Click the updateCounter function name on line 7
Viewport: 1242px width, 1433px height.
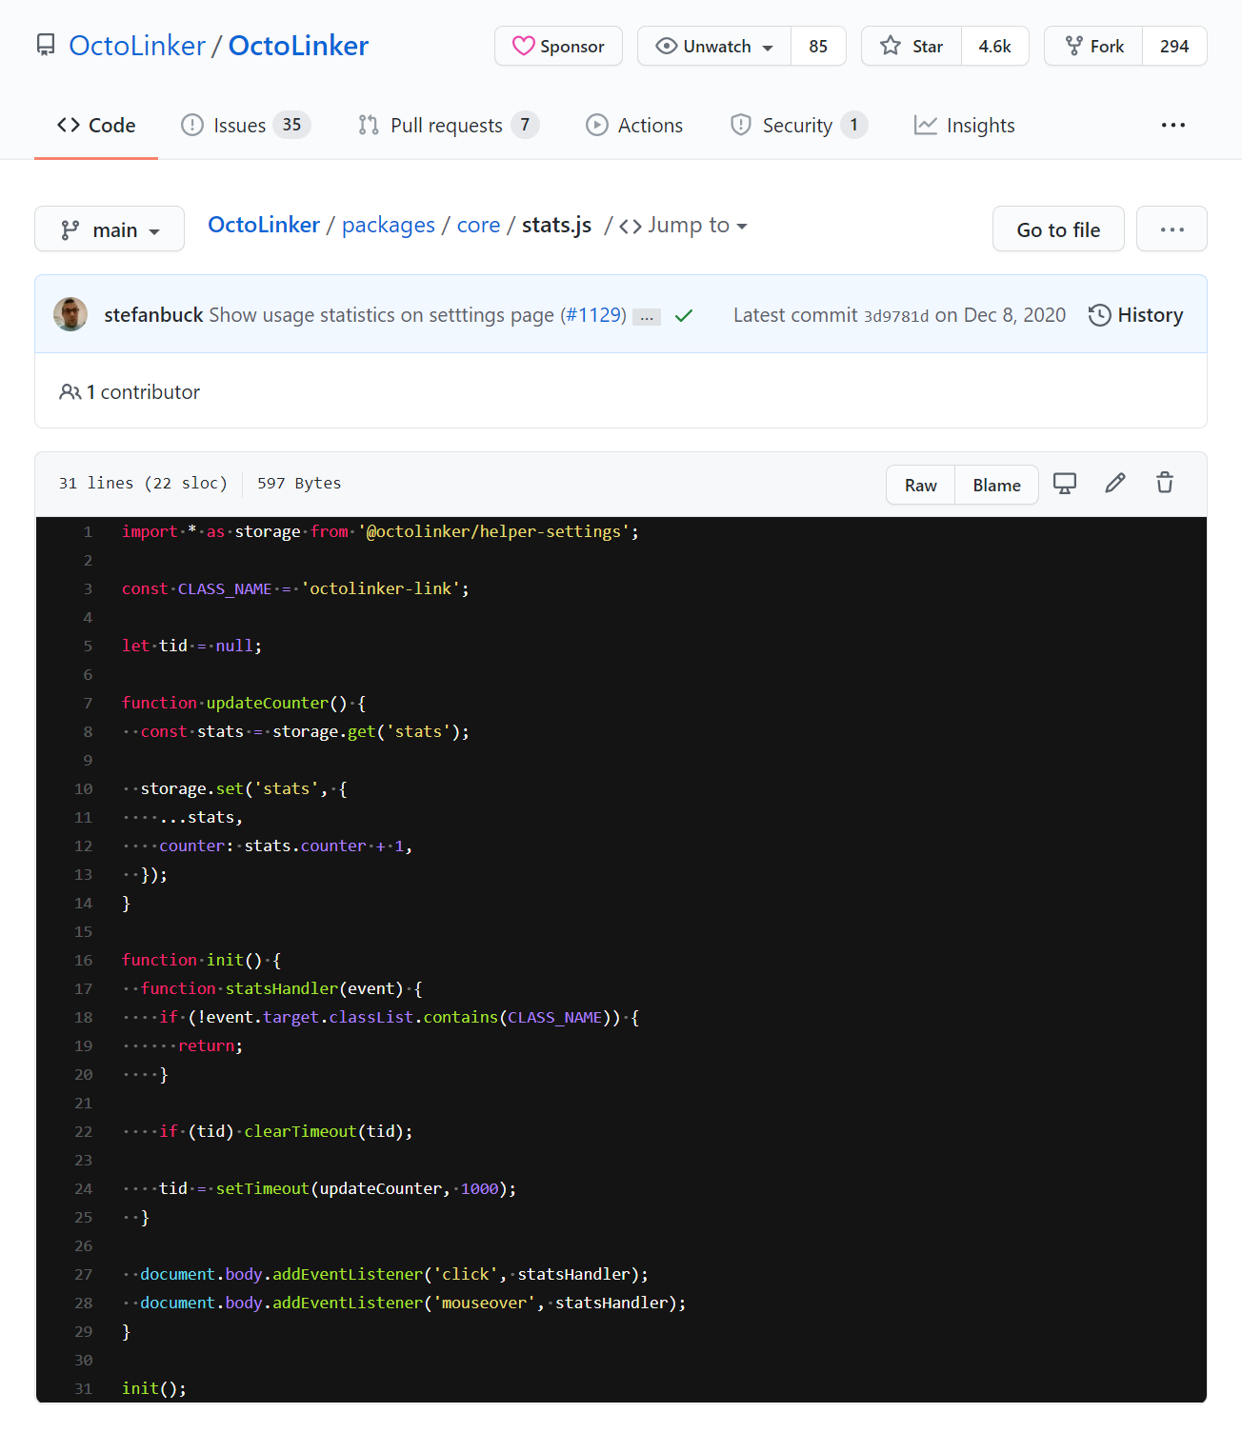point(267,703)
